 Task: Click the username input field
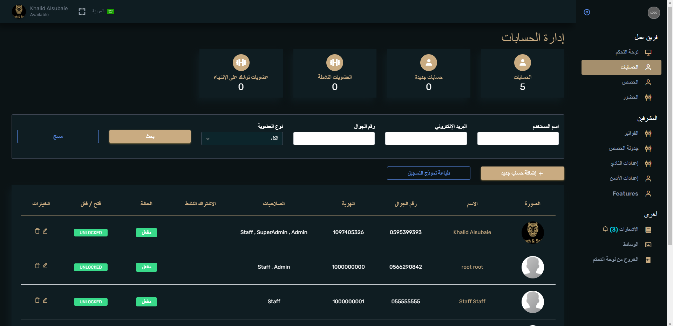(518, 139)
